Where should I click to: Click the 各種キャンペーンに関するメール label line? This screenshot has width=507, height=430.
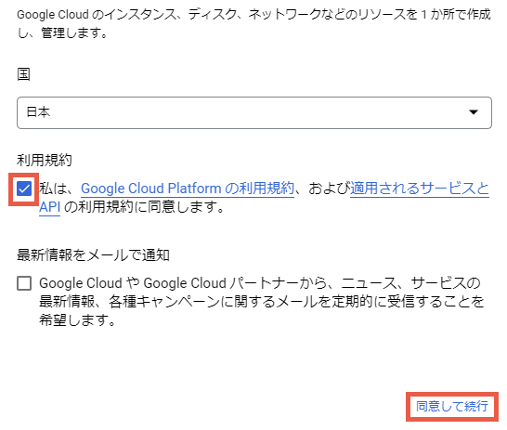(261, 302)
